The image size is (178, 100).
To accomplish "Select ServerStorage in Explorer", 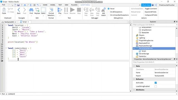I will (x=144, y=54).
